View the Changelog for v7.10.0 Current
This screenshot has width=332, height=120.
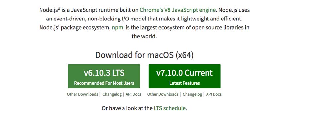click(192, 94)
